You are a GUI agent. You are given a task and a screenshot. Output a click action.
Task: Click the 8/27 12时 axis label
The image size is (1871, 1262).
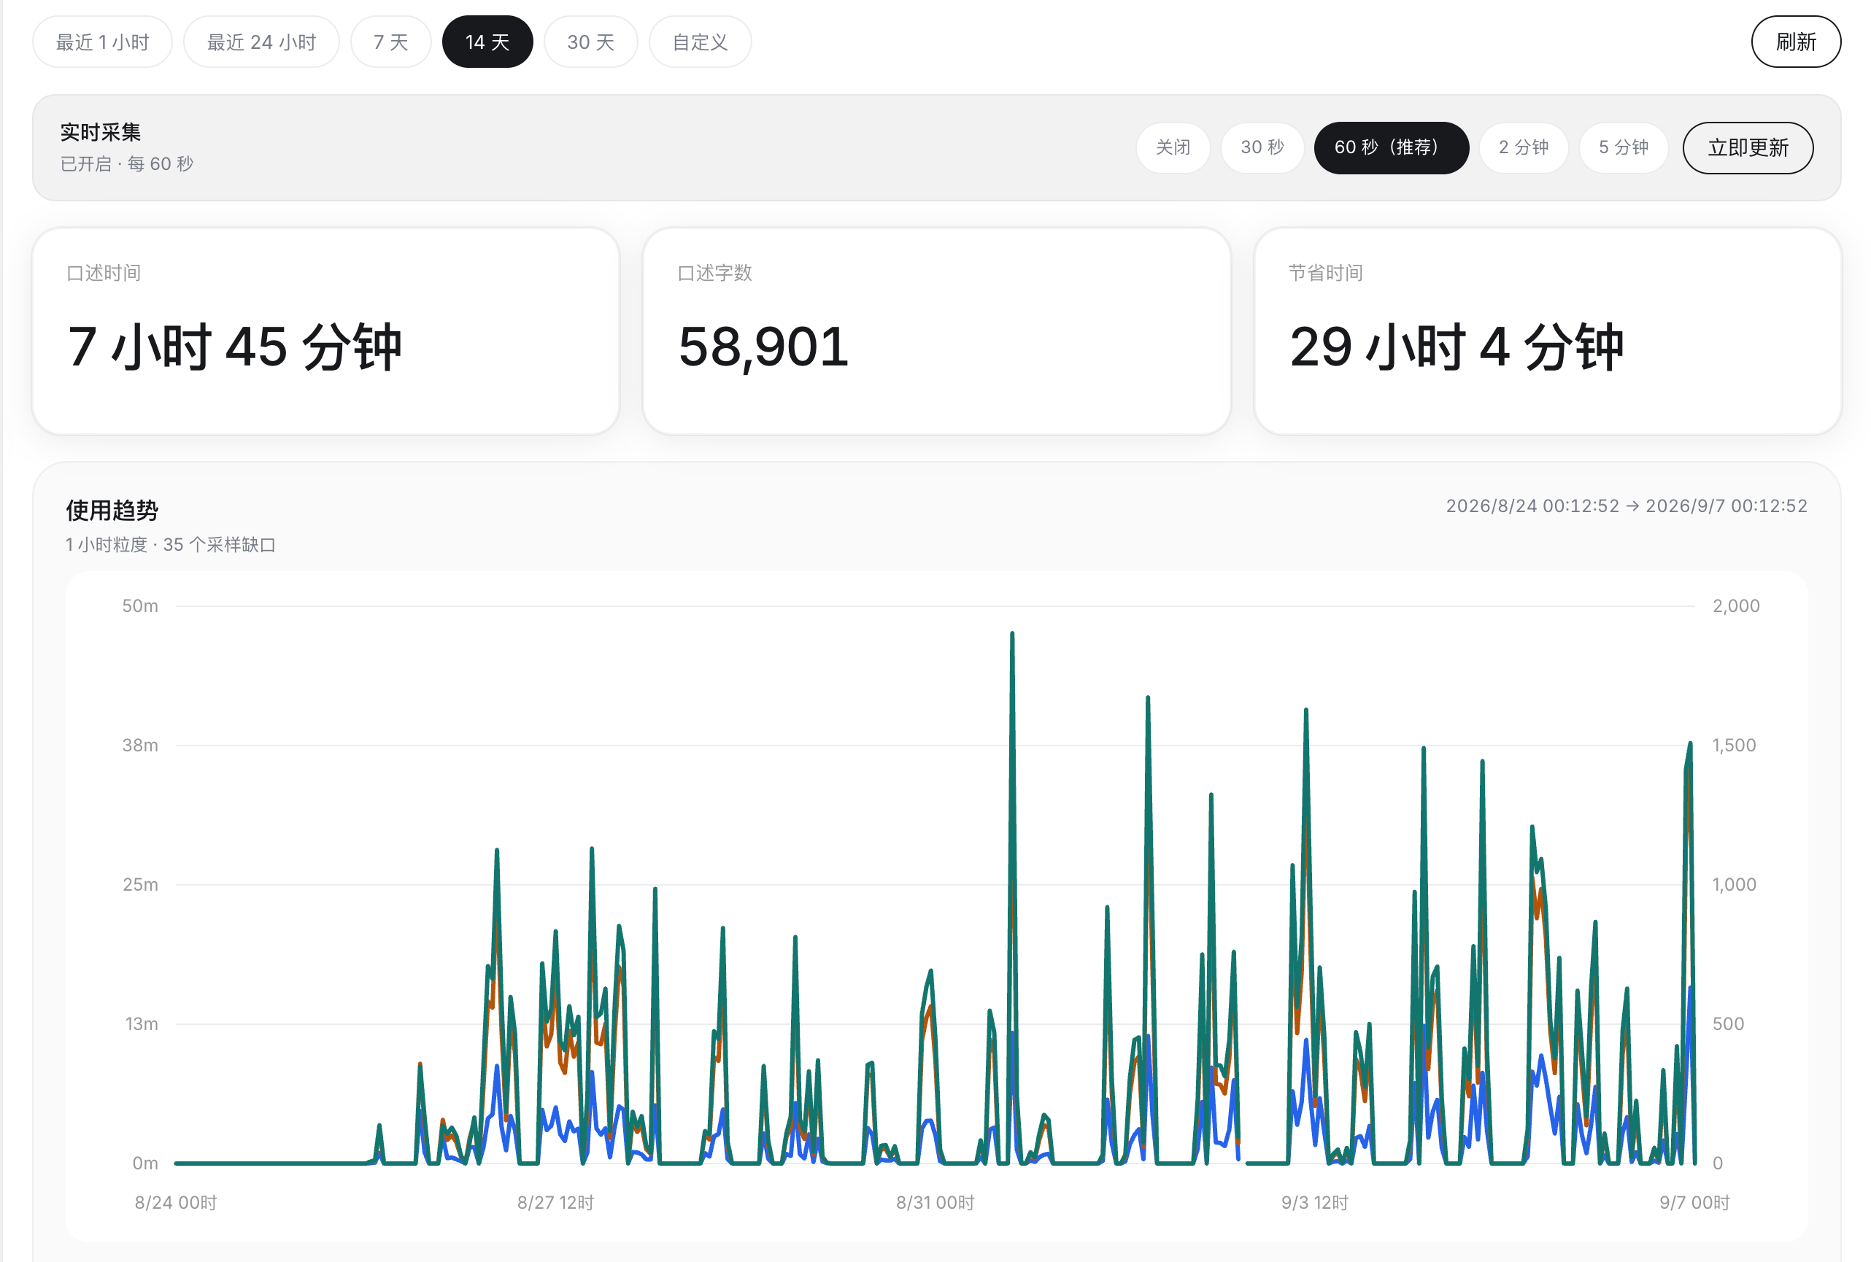555,1201
